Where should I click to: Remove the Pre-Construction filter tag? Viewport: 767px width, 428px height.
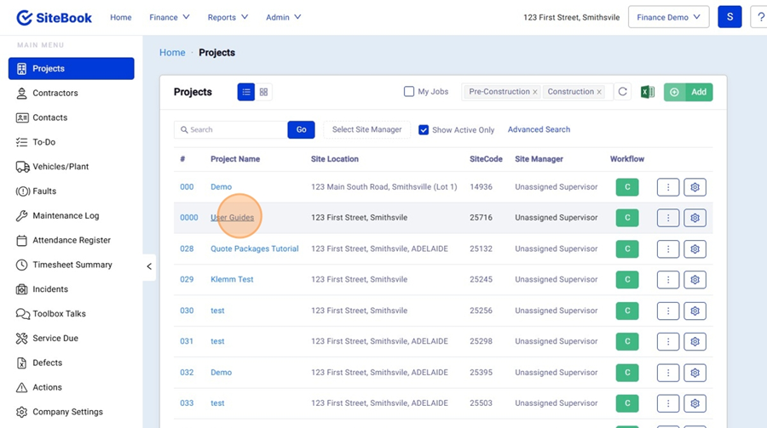(x=535, y=92)
